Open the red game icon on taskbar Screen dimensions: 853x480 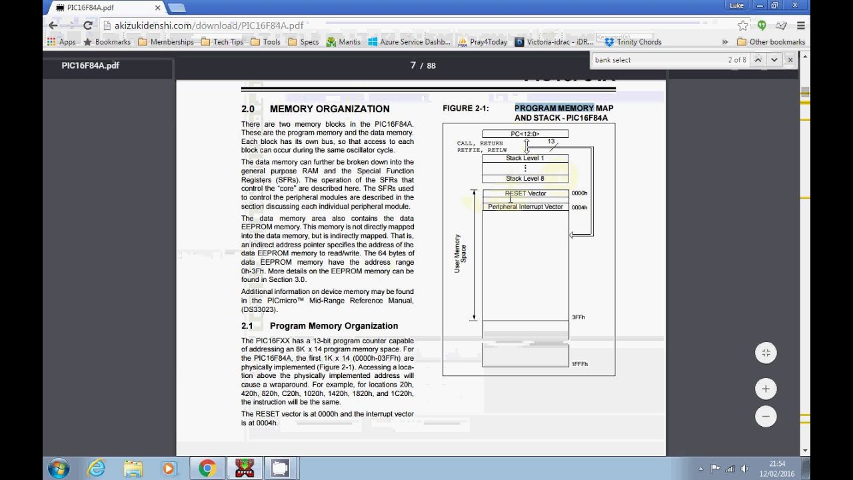(x=245, y=468)
